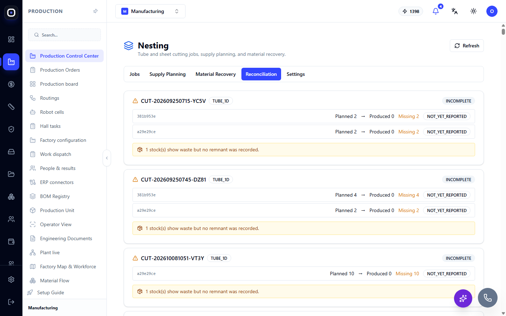This screenshot has width=506, height=316.
Task: Click the page vertical scrollbar thumb
Action: [503, 31]
